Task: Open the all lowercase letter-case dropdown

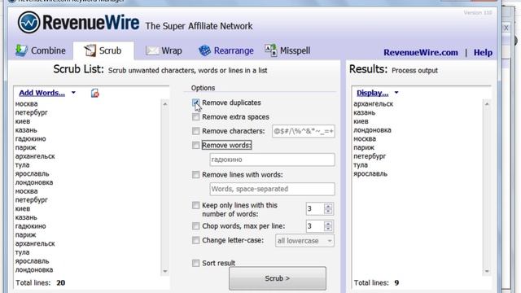Action: pyautogui.click(x=304, y=241)
